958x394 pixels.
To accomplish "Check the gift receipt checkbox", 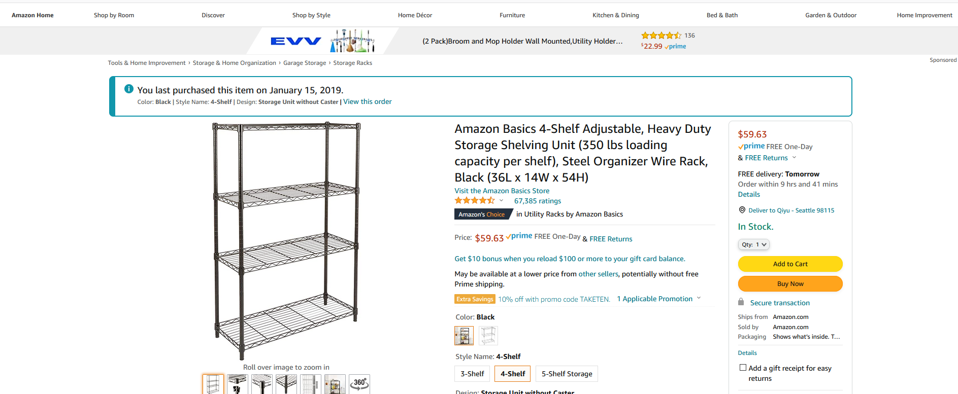I will [743, 368].
